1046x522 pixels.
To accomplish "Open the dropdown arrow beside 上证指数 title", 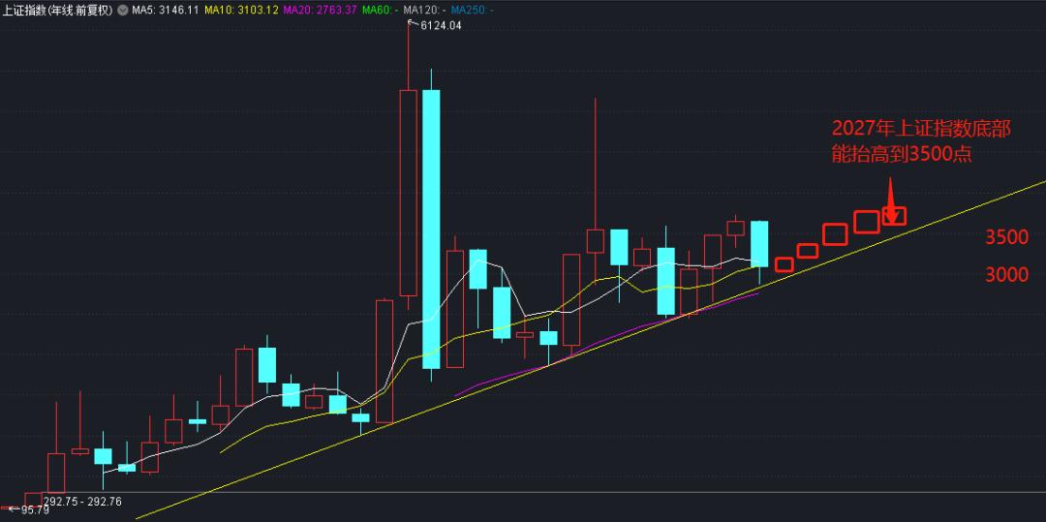I will coord(122,10).
